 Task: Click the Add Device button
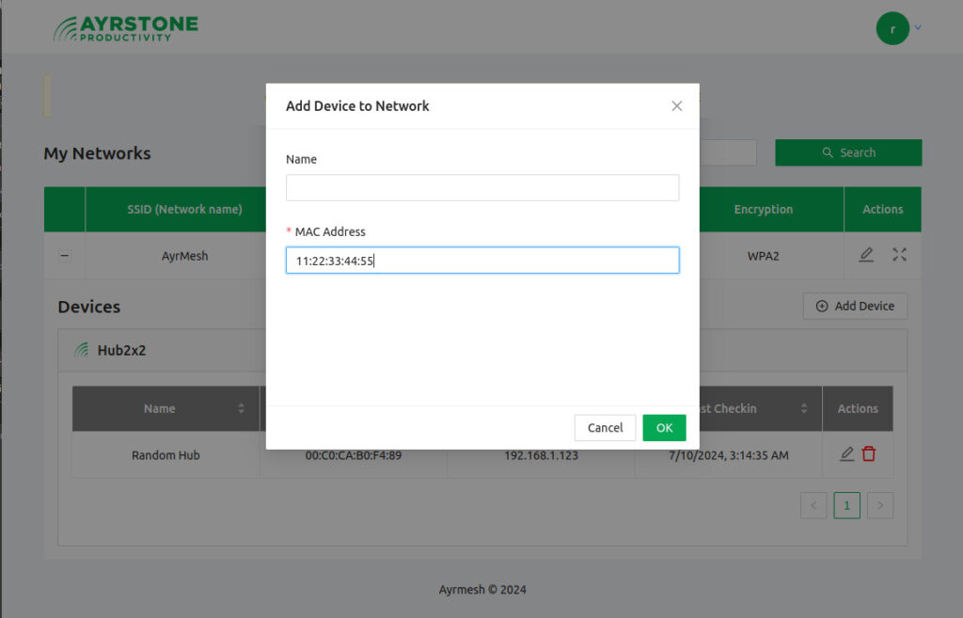(855, 306)
